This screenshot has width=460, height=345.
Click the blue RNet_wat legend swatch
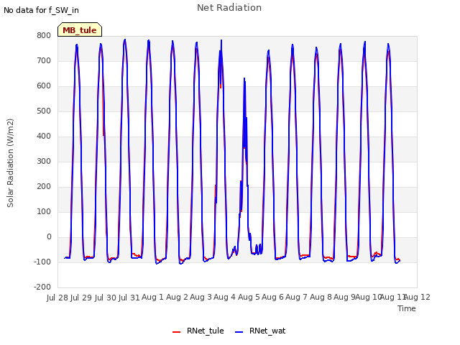pyautogui.click(x=239, y=332)
